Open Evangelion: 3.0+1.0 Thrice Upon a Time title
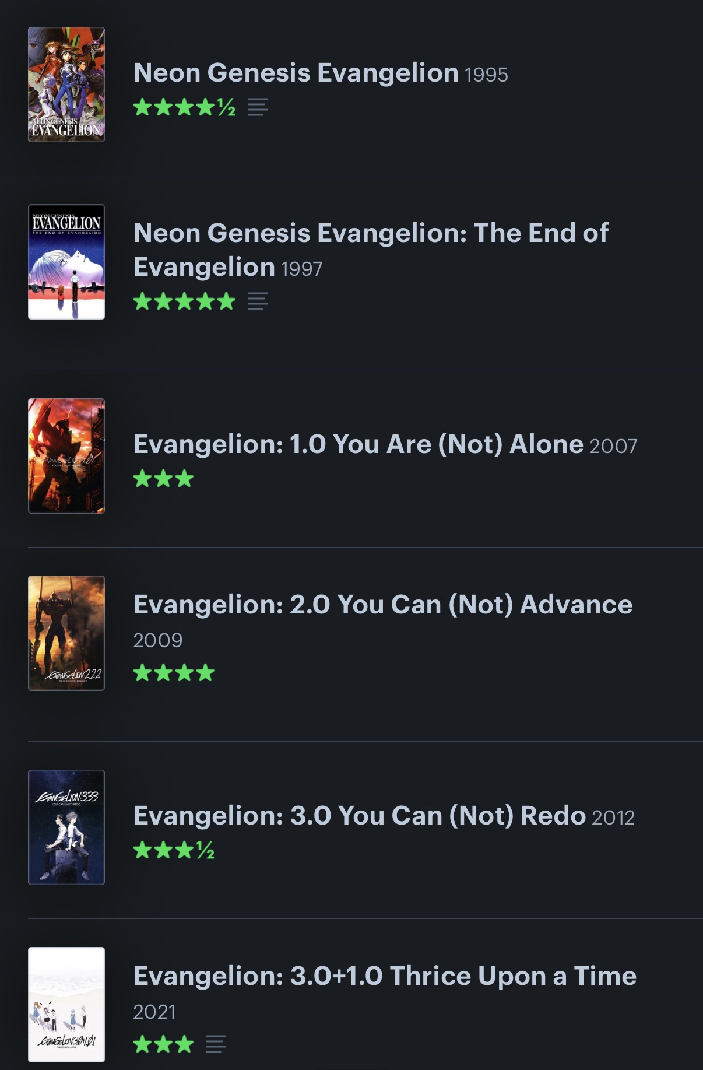The image size is (703, 1070). (x=385, y=976)
